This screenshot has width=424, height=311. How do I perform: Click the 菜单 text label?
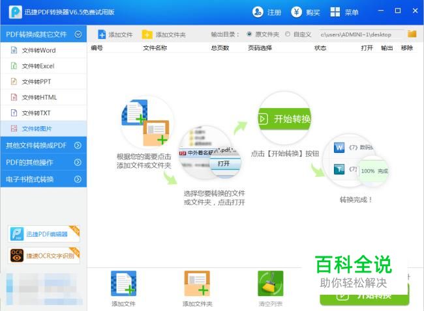(352, 12)
